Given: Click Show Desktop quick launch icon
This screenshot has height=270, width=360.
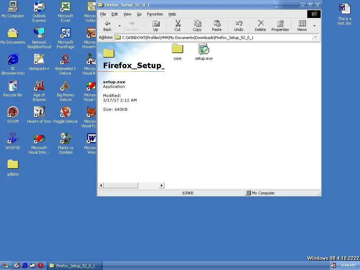Looking at the screenshot, I should 16,266.
